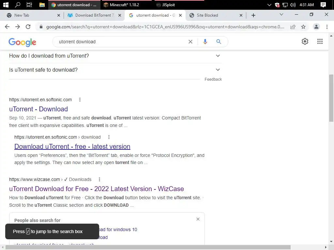Go to Google home via logo

point(23,42)
